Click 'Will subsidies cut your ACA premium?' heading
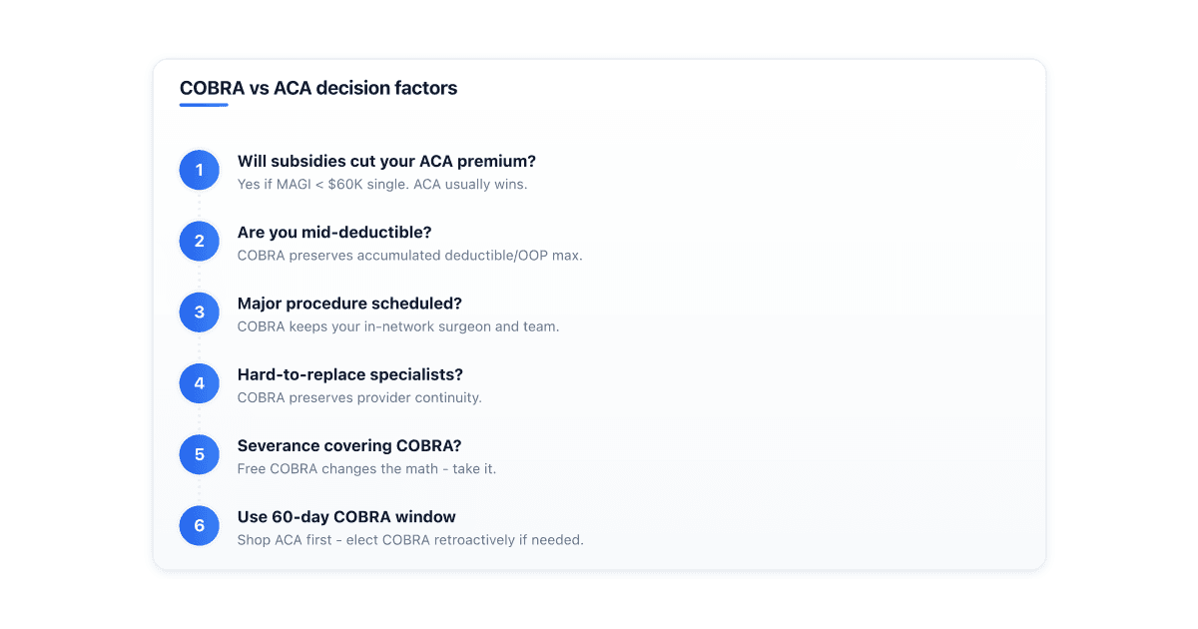1198x629 pixels. [386, 161]
